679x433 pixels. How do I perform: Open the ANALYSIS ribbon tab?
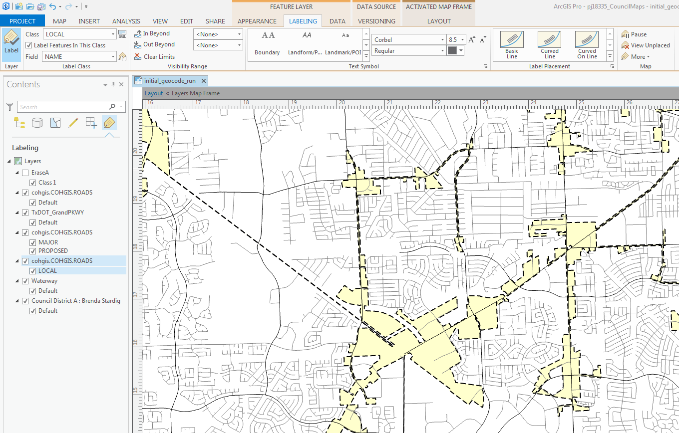click(x=126, y=21)
